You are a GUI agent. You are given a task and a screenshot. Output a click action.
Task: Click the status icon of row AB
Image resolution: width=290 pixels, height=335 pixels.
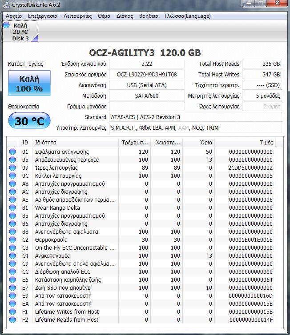click(12, 184)
